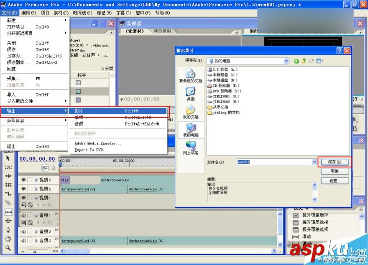
Task: Open the View menu icon in dialog
Action: coord(319,61)
